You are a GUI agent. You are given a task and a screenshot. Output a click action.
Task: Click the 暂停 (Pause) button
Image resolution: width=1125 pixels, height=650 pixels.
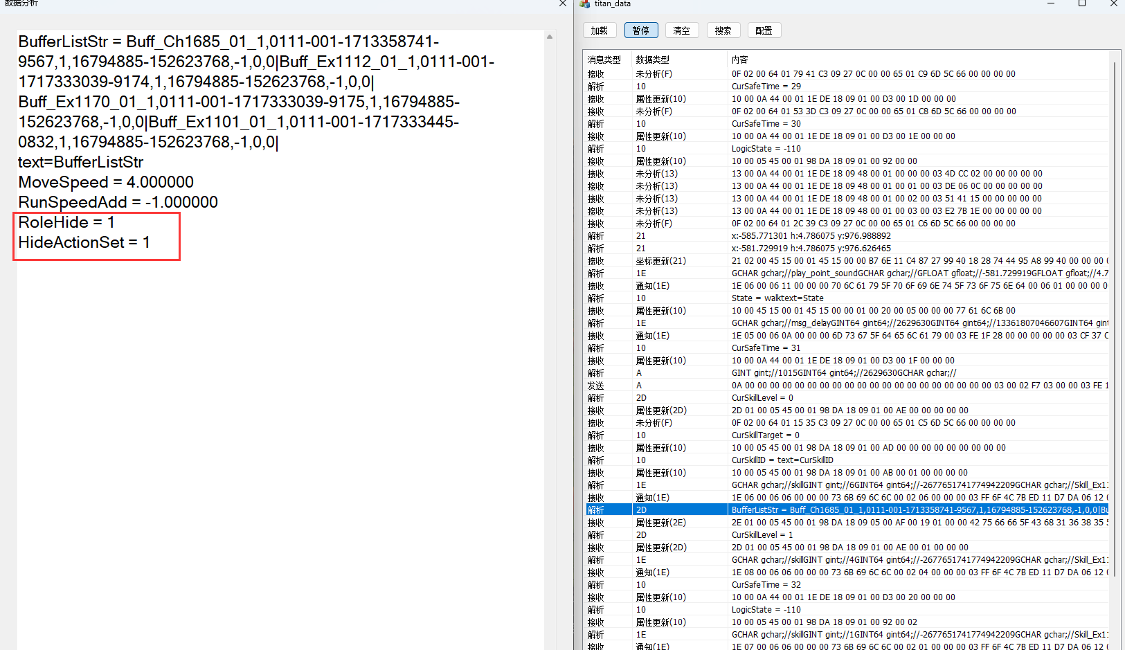[641, 30]
